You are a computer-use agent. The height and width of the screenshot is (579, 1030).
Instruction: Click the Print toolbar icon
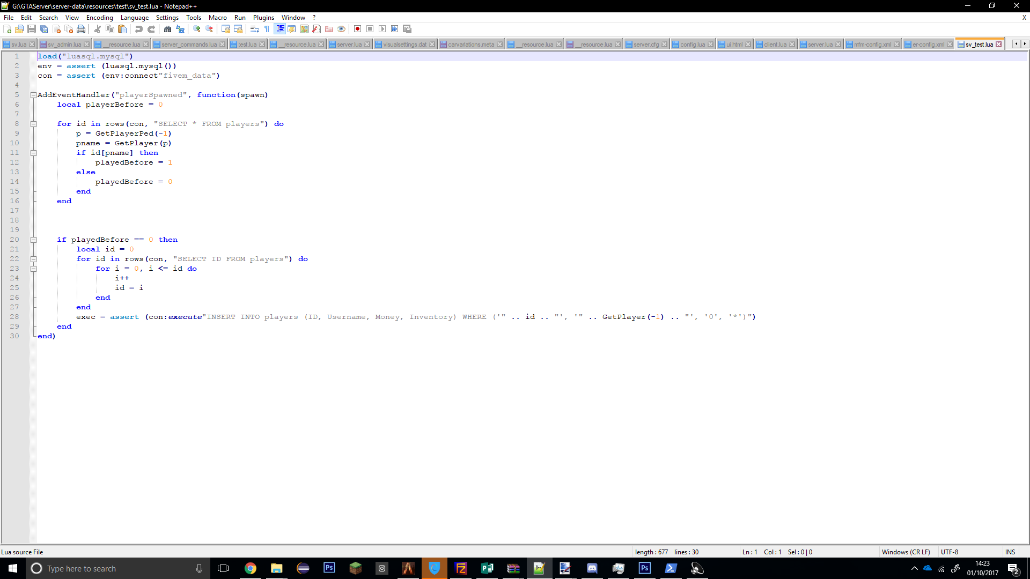click(81, 29)
